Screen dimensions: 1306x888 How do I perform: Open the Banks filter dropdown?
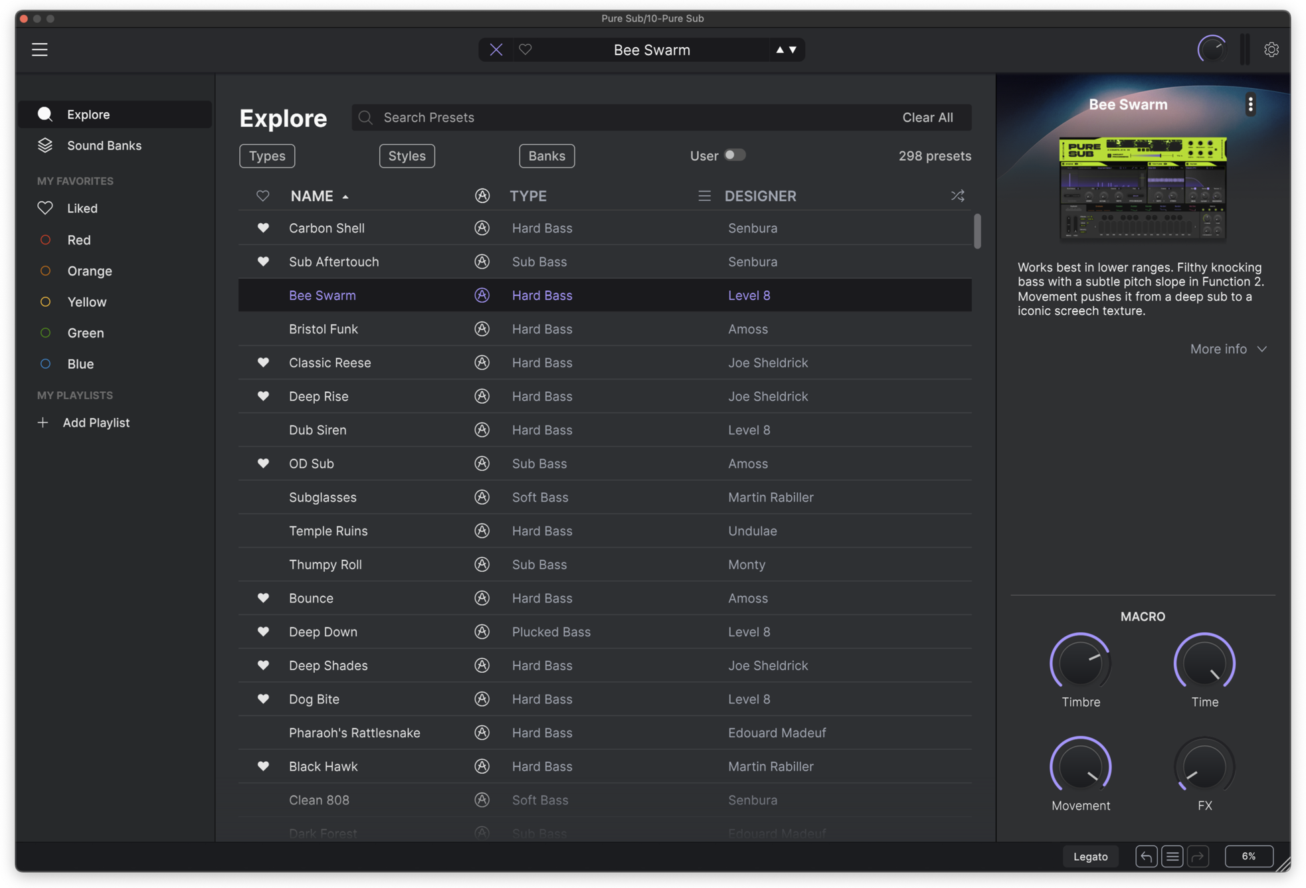547,156
